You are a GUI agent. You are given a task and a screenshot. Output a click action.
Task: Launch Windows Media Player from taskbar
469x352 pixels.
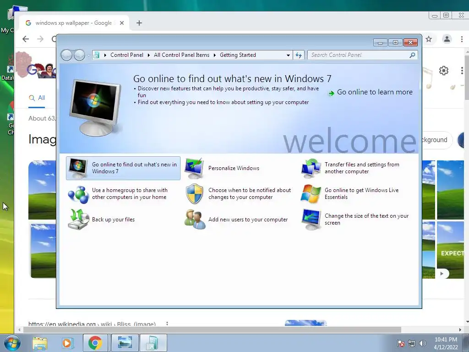(x=67, y=343)
